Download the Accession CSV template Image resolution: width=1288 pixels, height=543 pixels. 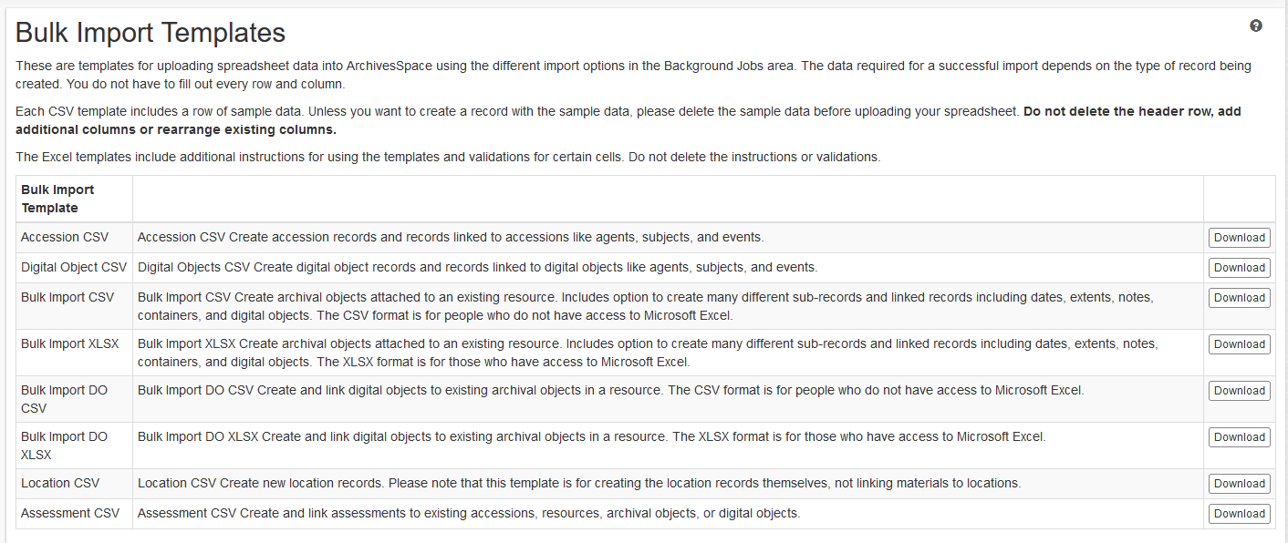[1239, 238]
